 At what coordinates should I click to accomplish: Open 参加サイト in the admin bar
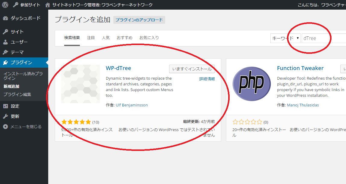coord(30,5)
